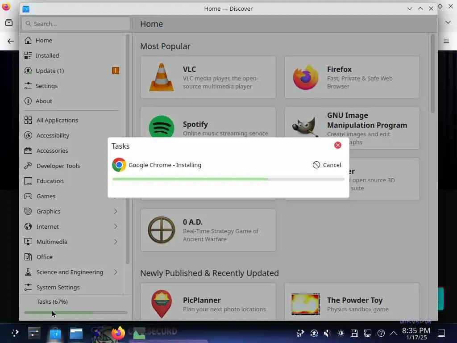The height and width of the screenshot is (343, 457).
Task: Open the removable devices tray icon
Action: [354, 333]
